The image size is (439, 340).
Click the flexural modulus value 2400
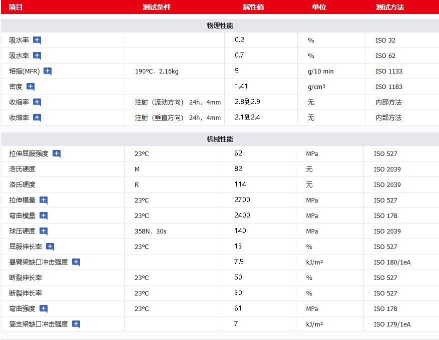point(242,215)
